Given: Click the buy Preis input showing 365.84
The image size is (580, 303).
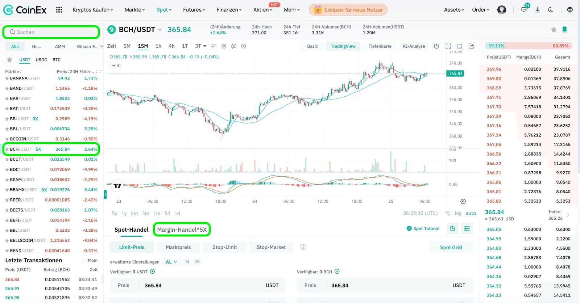Looking at the screenshot, I should tap(198, 285).
